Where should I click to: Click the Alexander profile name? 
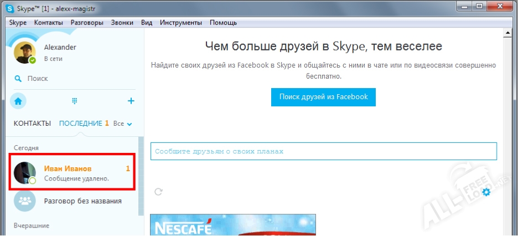click(60, 47)
